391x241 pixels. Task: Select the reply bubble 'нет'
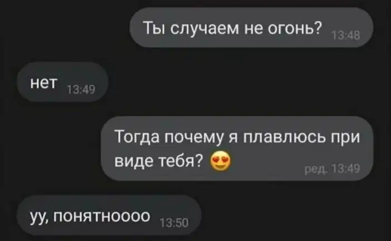click(x=63, y=82)
